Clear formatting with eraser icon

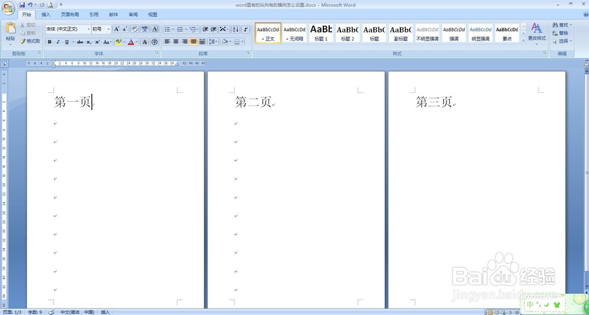(x=134, y=29)
